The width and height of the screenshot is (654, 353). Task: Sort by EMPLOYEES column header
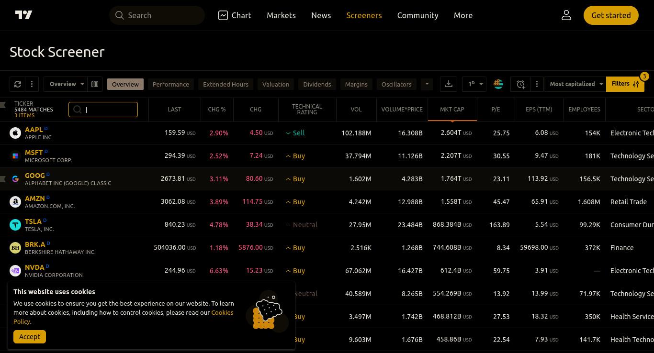click(584, 110)
